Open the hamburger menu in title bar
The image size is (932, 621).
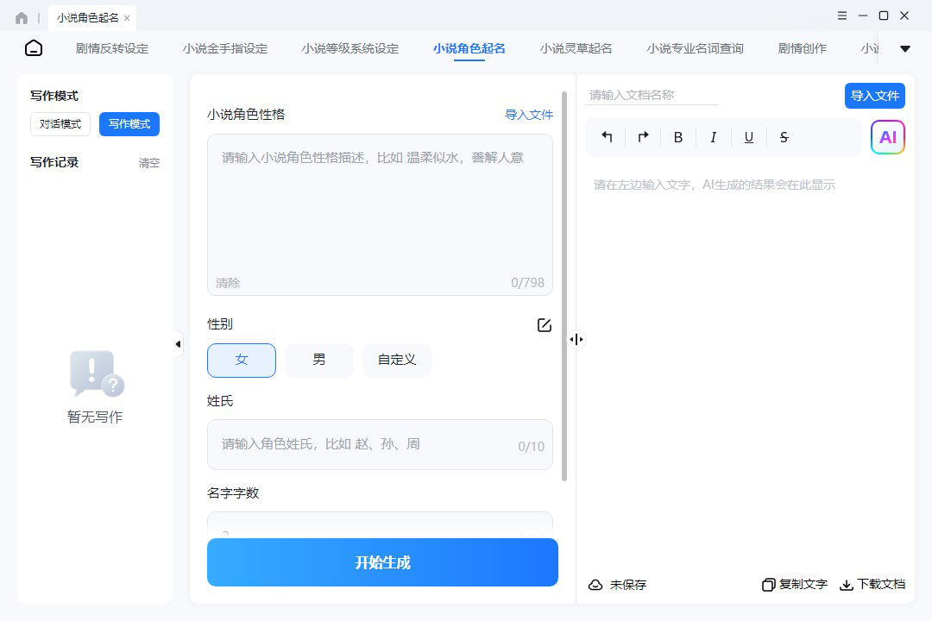[x=842, y=16]
